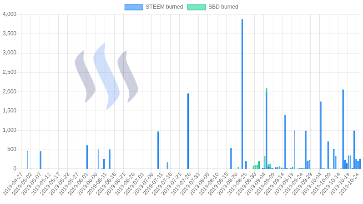Click the 2019-06-26 date label
363x204 pixels.
(x=125, y=184)
